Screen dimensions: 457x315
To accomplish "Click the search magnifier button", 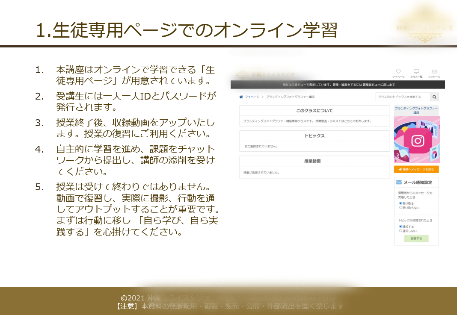I will [x=435, y=97].
